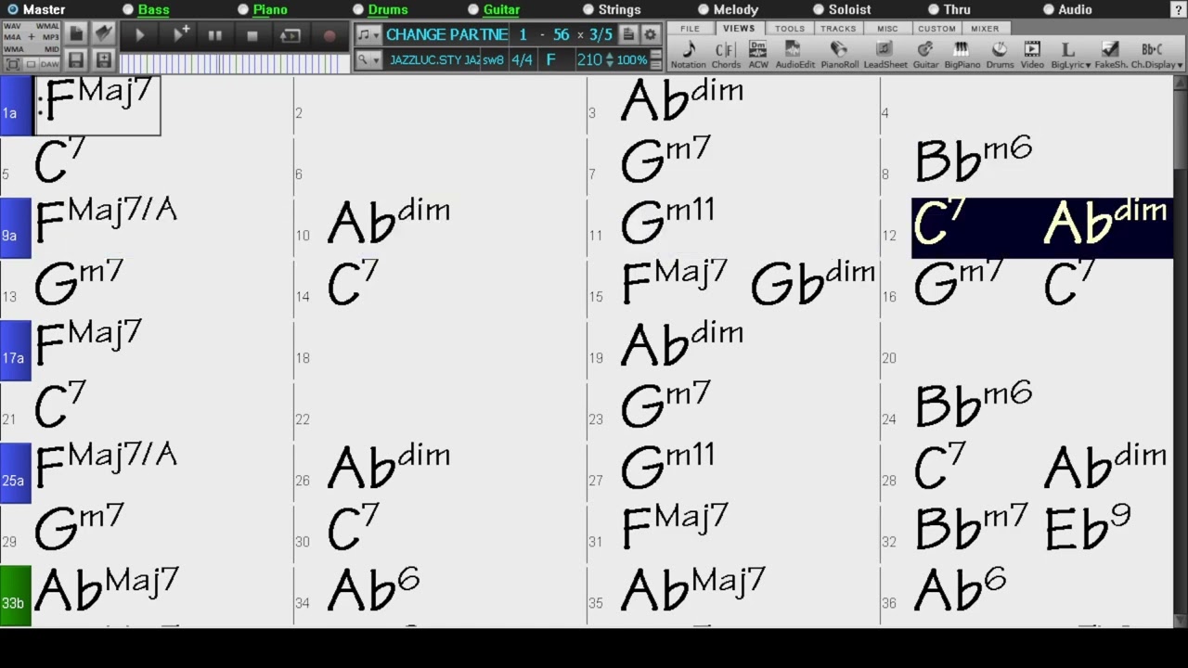The image size is (1188, 668).
Task: Open the song selection dropdown (music note)
Action: (368, 34)
